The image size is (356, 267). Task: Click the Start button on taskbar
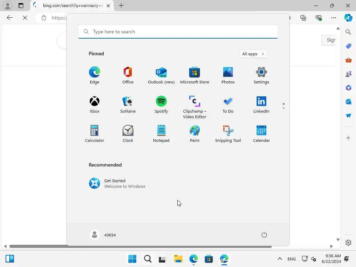coord(132,259)
